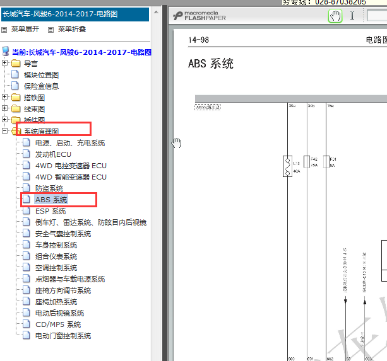Open the 安全气囊控制系统 diagram
The height and width of the screenshot is (361, 387).
point(63,234)
